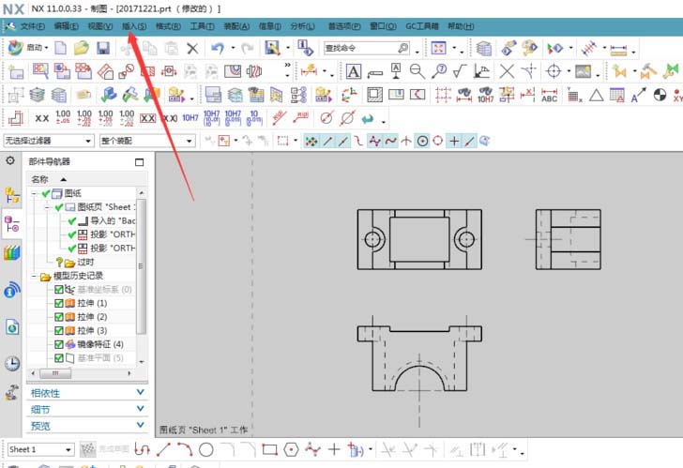Click the triangle symbol icon in the toolbar
The width and height of the screenshot is (683, 468).
click(597, 95)
